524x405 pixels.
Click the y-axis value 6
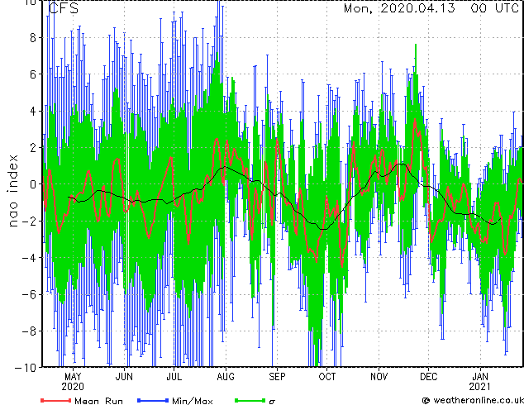(33, 74)
